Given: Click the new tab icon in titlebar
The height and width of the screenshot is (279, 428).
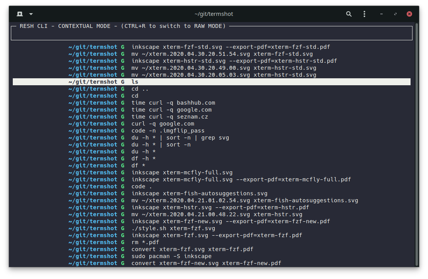Looking at the screenshot, I should click(20, 14).
